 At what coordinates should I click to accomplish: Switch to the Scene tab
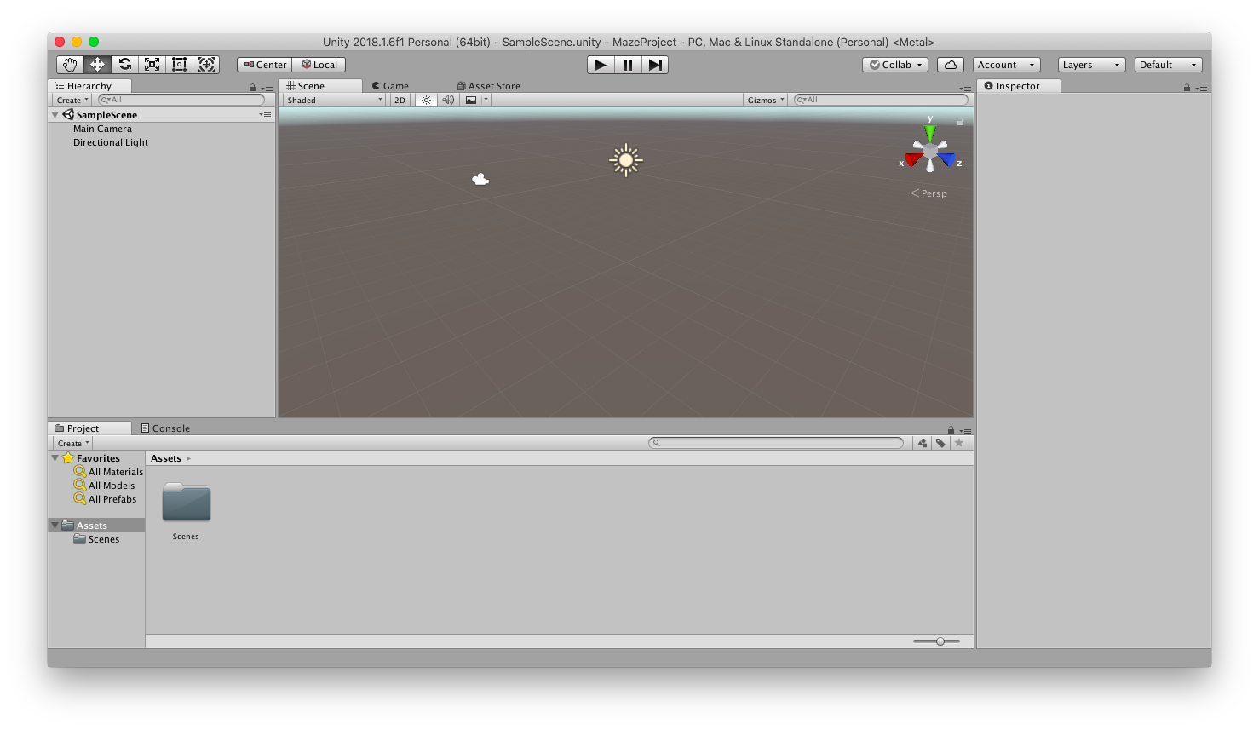[x=320, y=86]
